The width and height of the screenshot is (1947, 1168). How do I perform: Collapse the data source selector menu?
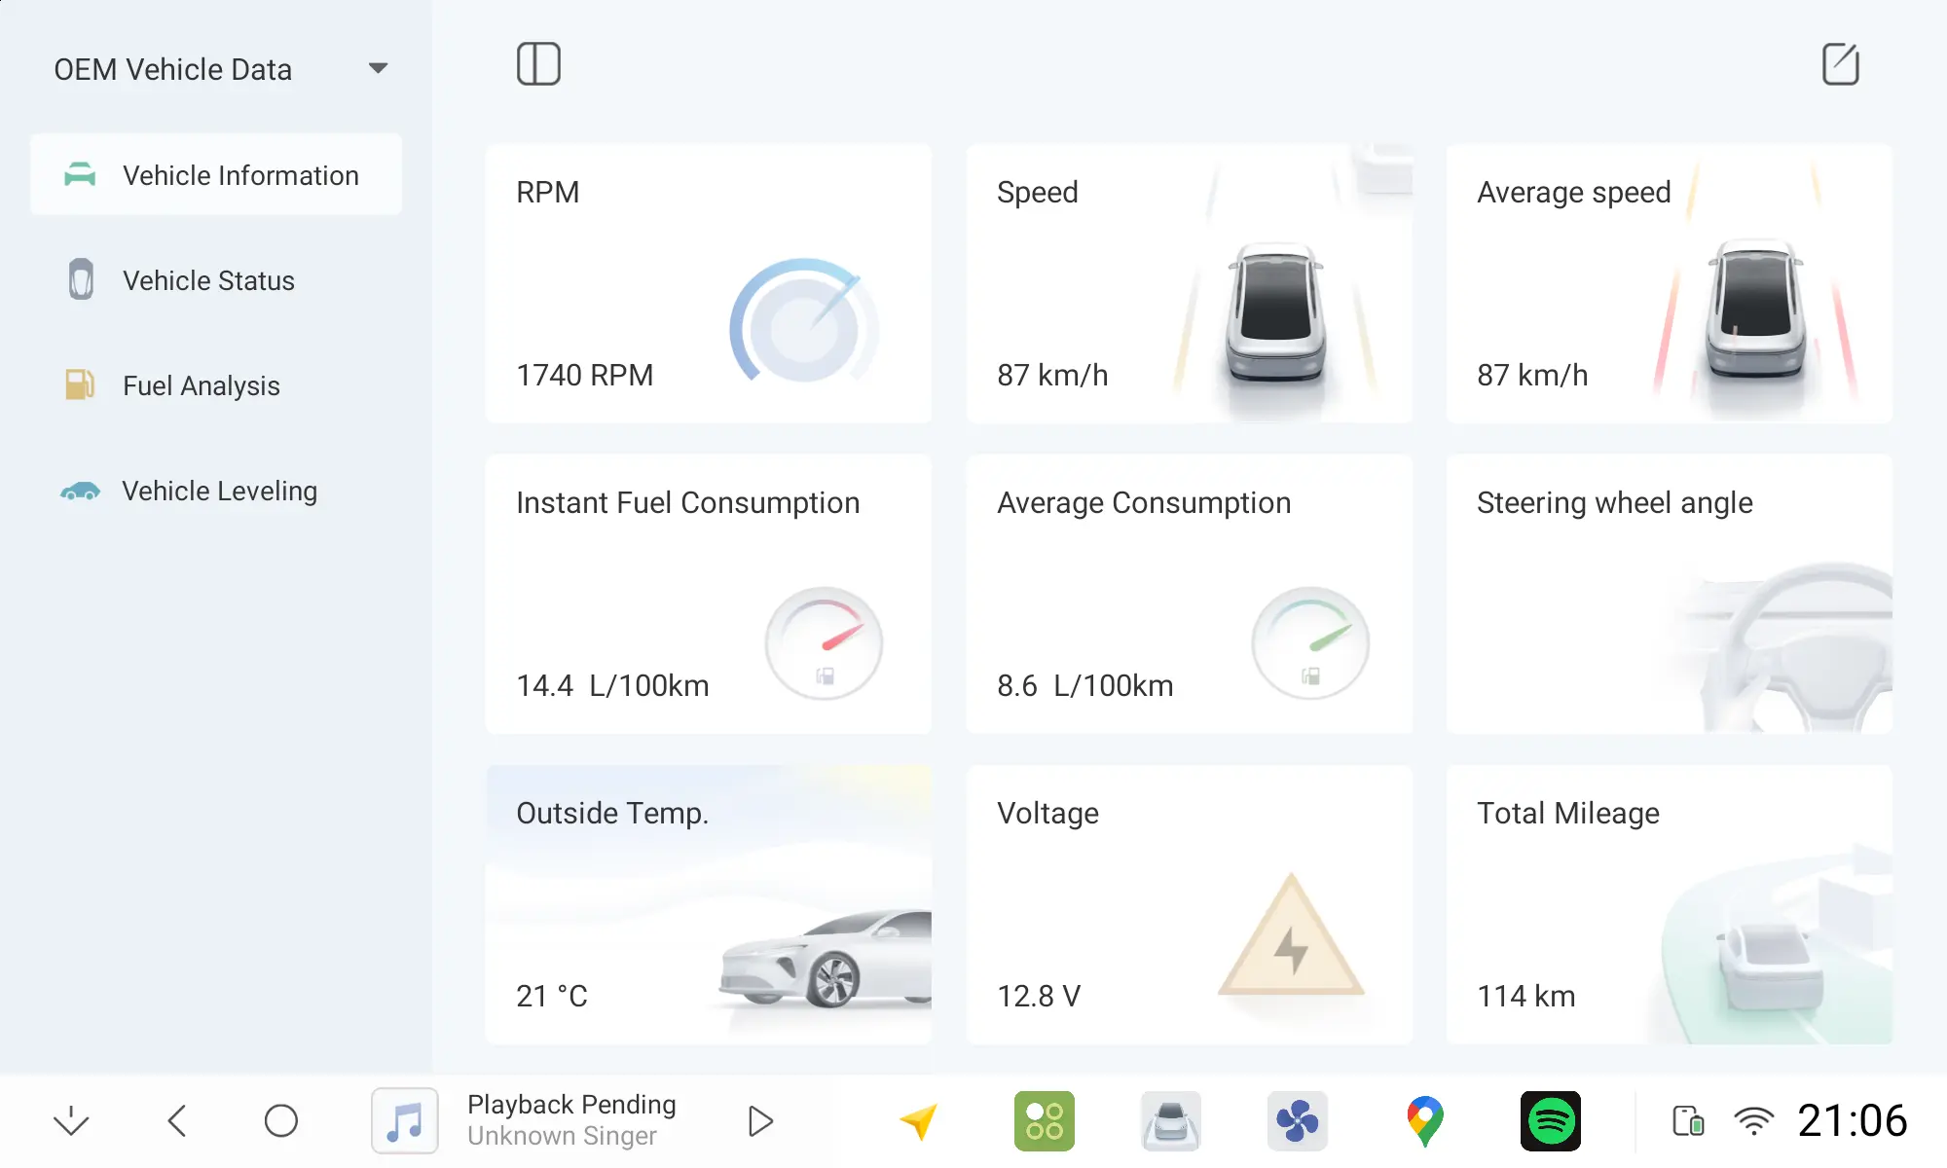point(379,68)
